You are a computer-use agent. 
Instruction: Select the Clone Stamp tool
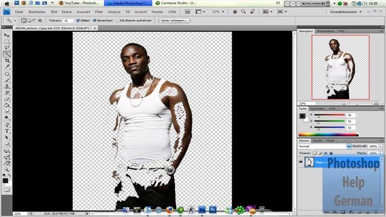[x=7, y=87]
